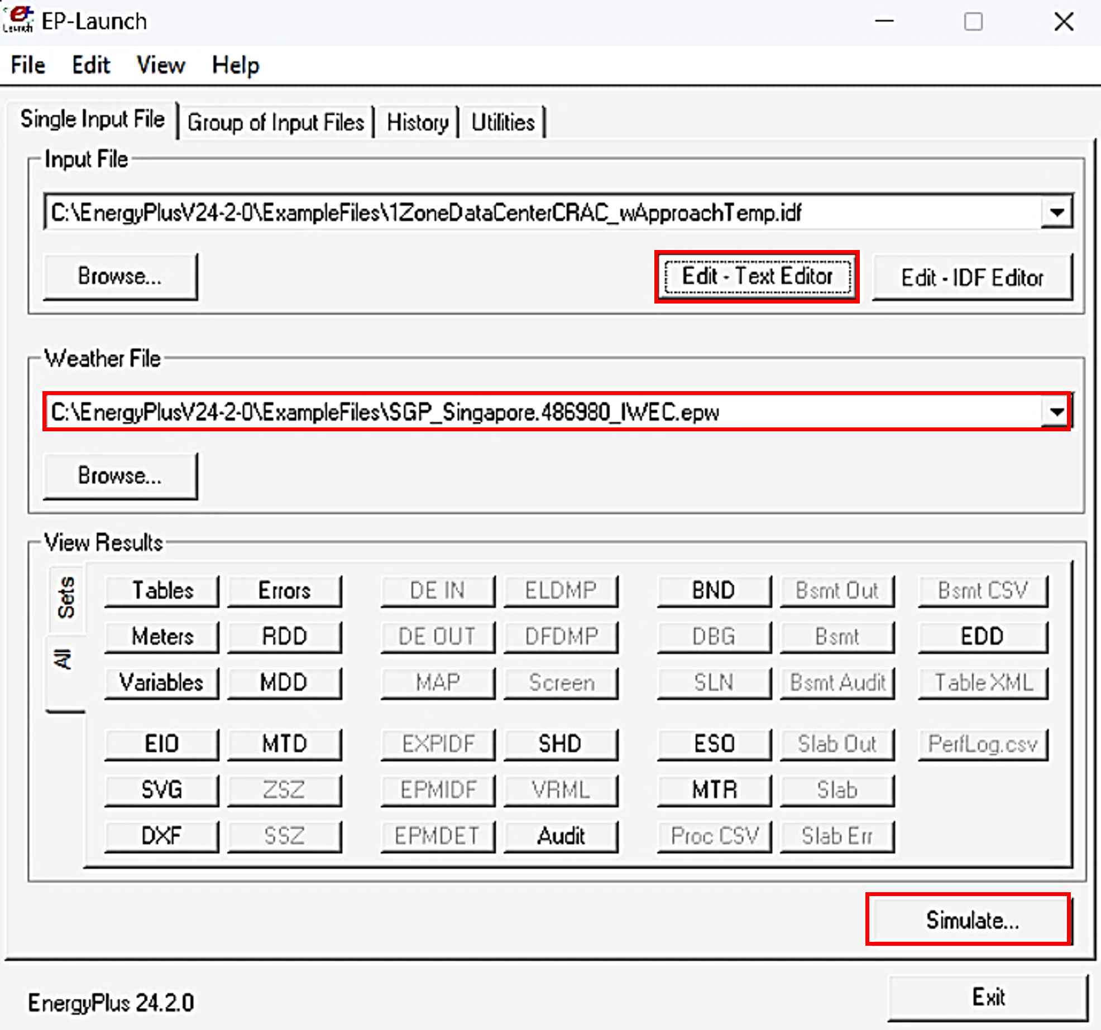Open the Tables results view
1101x1030 pixels.
tap(162, 590)
